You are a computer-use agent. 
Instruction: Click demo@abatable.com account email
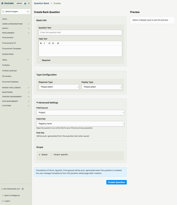pos(12,189)
